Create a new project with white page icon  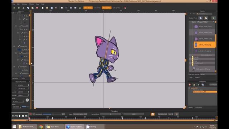(43, 8)
